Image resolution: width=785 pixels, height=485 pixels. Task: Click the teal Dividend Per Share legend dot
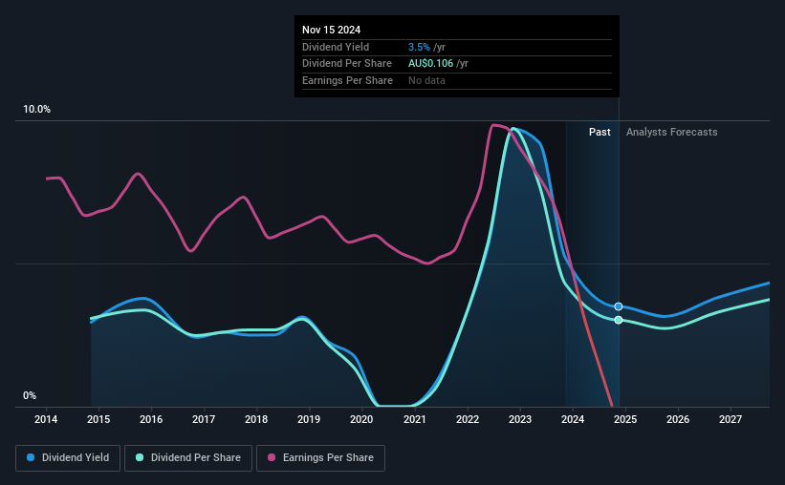[140, 457]
